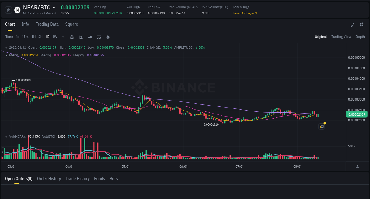370x199 pixels.
Task: Expand chart to fullscreen via arrows icon
Action: [x=353, y=25]
